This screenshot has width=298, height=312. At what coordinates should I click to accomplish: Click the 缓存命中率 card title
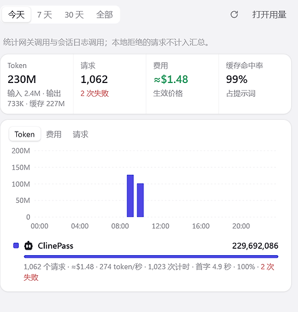[x=244, y=66]
